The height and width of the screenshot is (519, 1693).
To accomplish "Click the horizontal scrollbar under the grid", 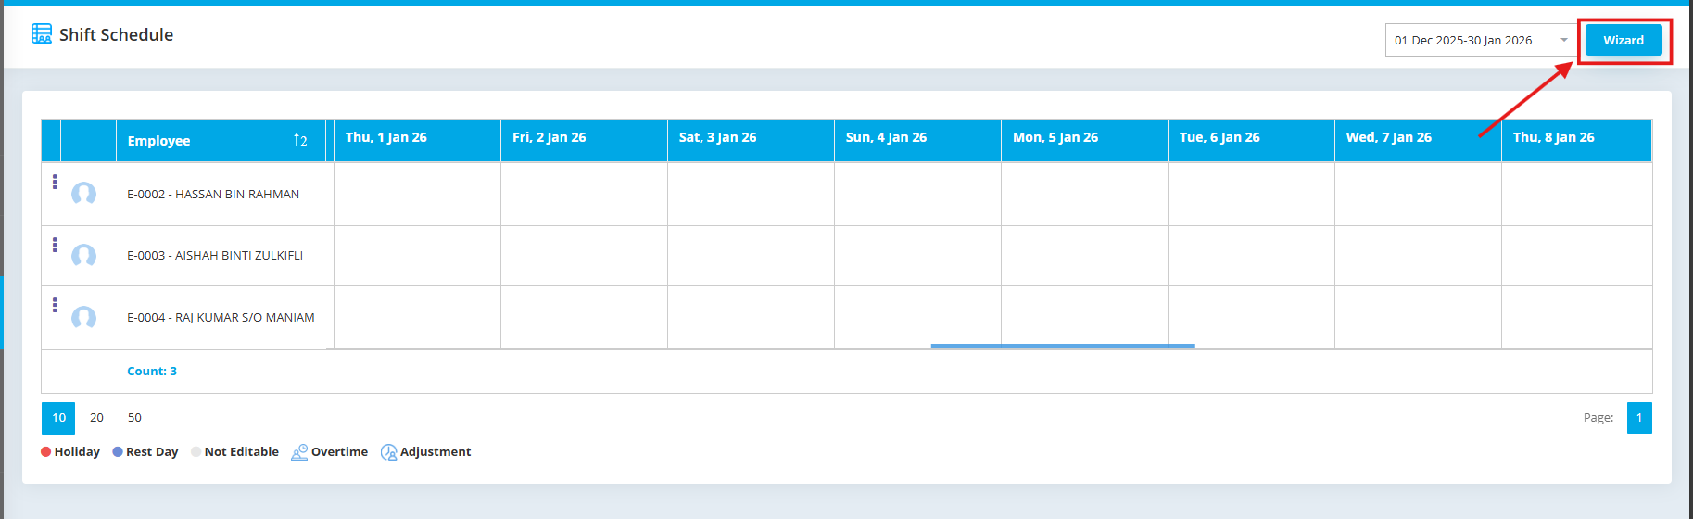I will [1063, 346].
